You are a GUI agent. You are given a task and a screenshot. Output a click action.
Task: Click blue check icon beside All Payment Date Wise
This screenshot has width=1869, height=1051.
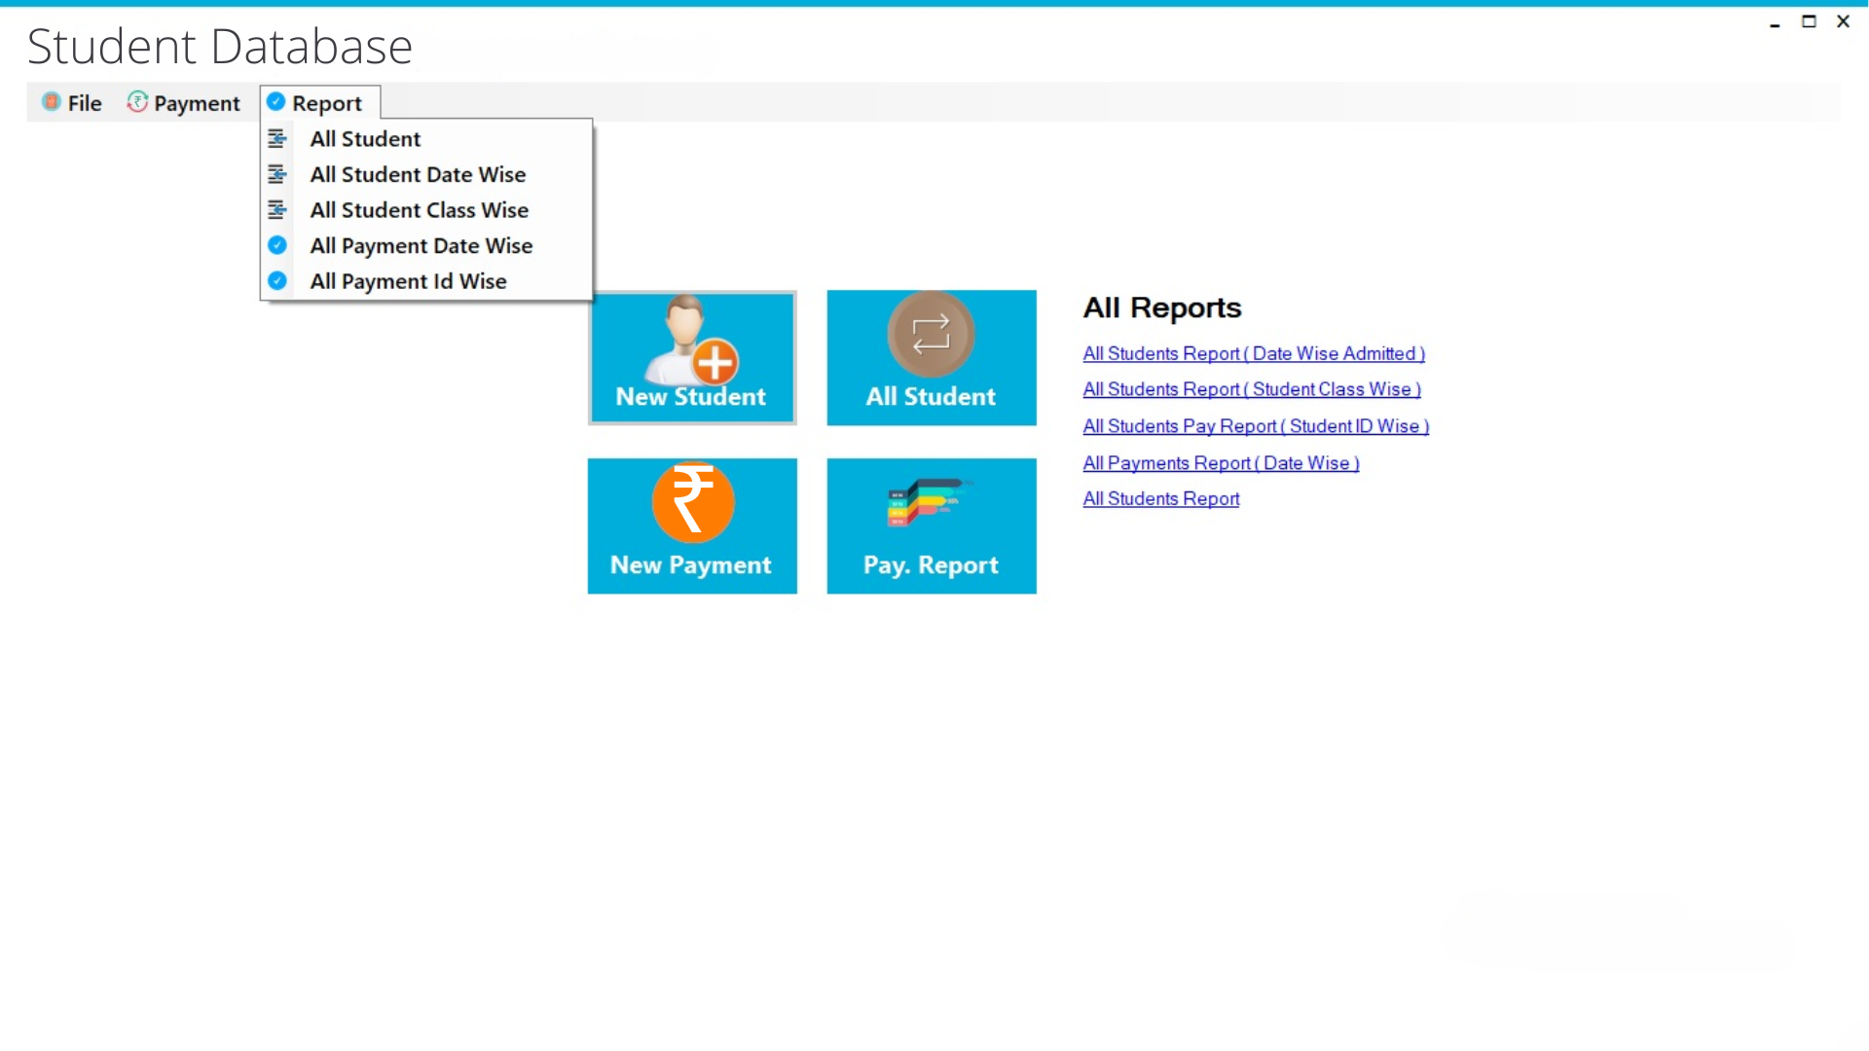pos(277,245)
